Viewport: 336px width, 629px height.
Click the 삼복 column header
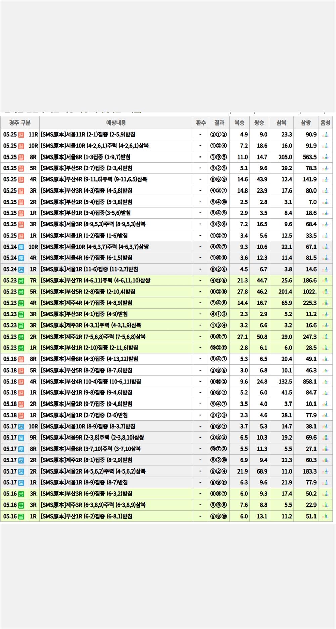pos(281,123)
